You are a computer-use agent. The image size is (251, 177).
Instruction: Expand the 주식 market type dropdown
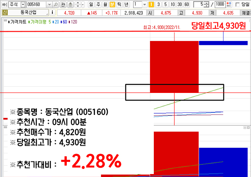pyautogui.click(x=23, y=5)
